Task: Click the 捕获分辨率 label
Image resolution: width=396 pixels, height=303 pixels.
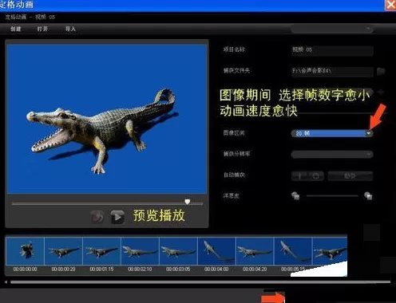Action: coord(236,154)
